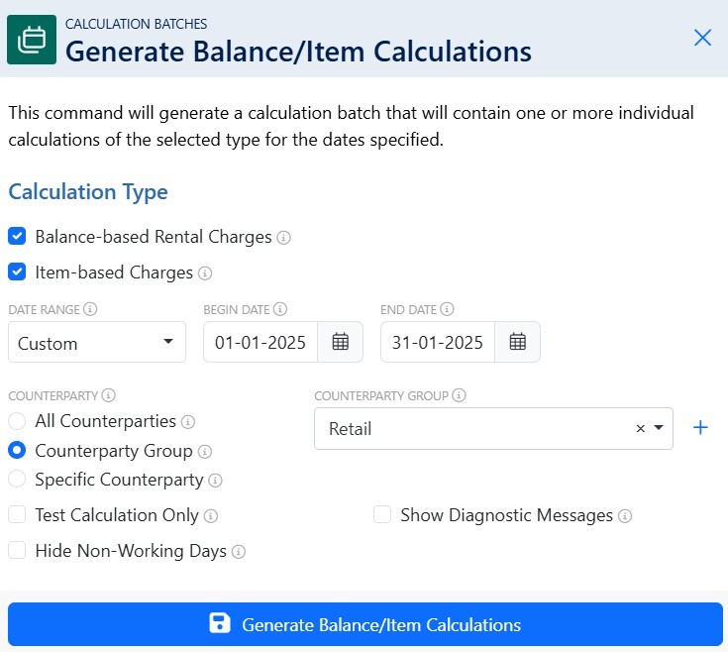The height and width of the screenshot is (652, 728).
Task: Open the Date Range Custom dropdown
Action: pos(97,342)
